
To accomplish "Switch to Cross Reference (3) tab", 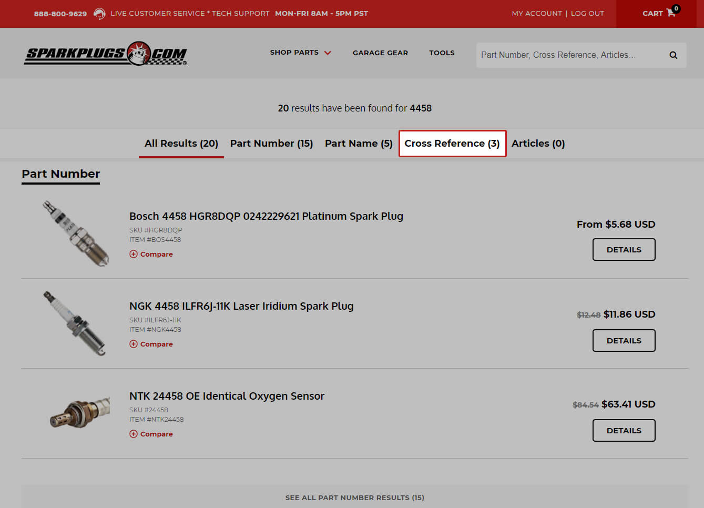I will coord(452,144).
